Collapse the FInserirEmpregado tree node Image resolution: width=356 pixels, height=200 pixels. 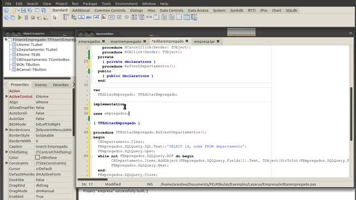6,39
